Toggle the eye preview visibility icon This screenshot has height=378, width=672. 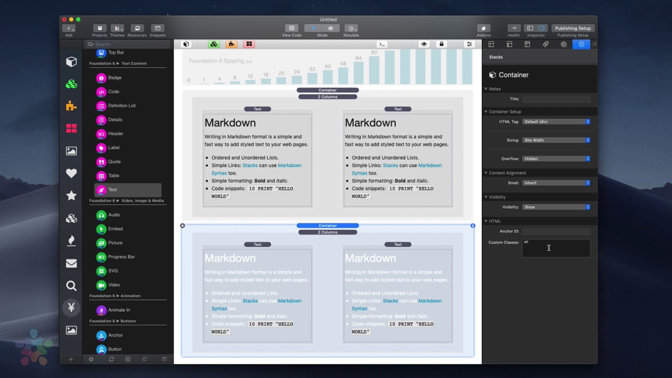pyautogui.click(x=424, y=44)
